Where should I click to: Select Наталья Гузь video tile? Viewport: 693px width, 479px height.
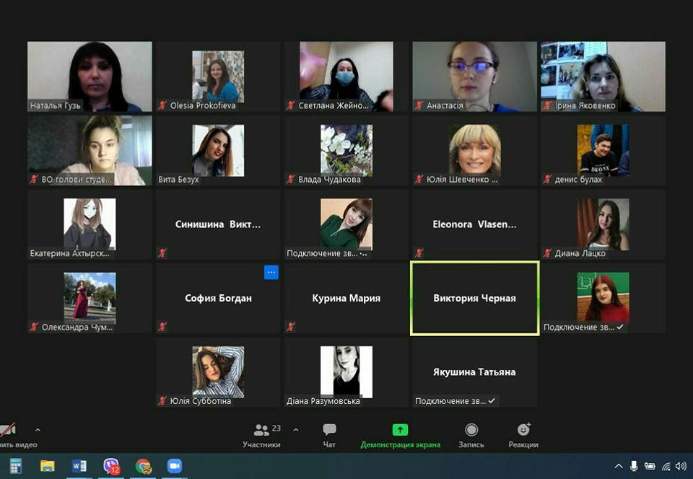pos(90,76)
